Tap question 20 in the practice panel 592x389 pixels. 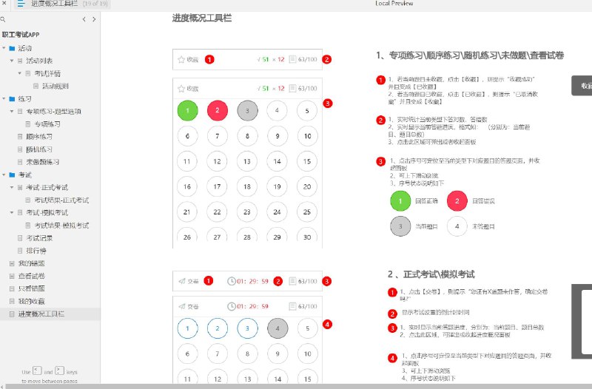click(307, 187)
